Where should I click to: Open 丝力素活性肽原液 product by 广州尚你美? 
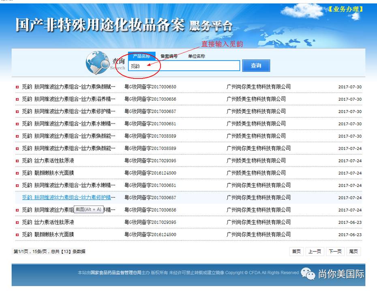[x=48, y=222]
